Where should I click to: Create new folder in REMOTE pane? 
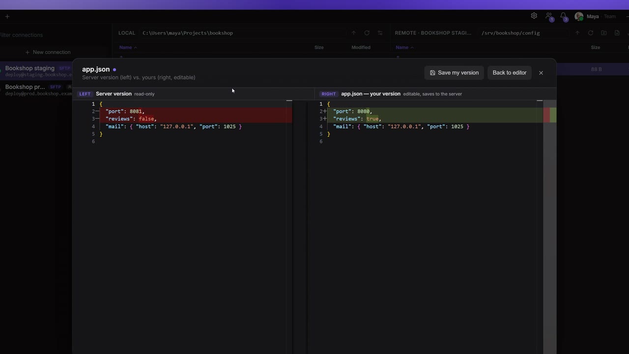[604, 33]
